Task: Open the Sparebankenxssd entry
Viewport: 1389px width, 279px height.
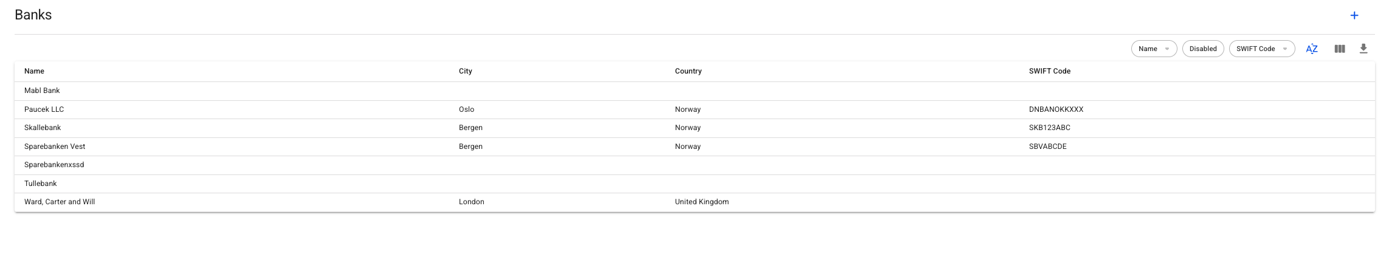Action: [54, 165]
